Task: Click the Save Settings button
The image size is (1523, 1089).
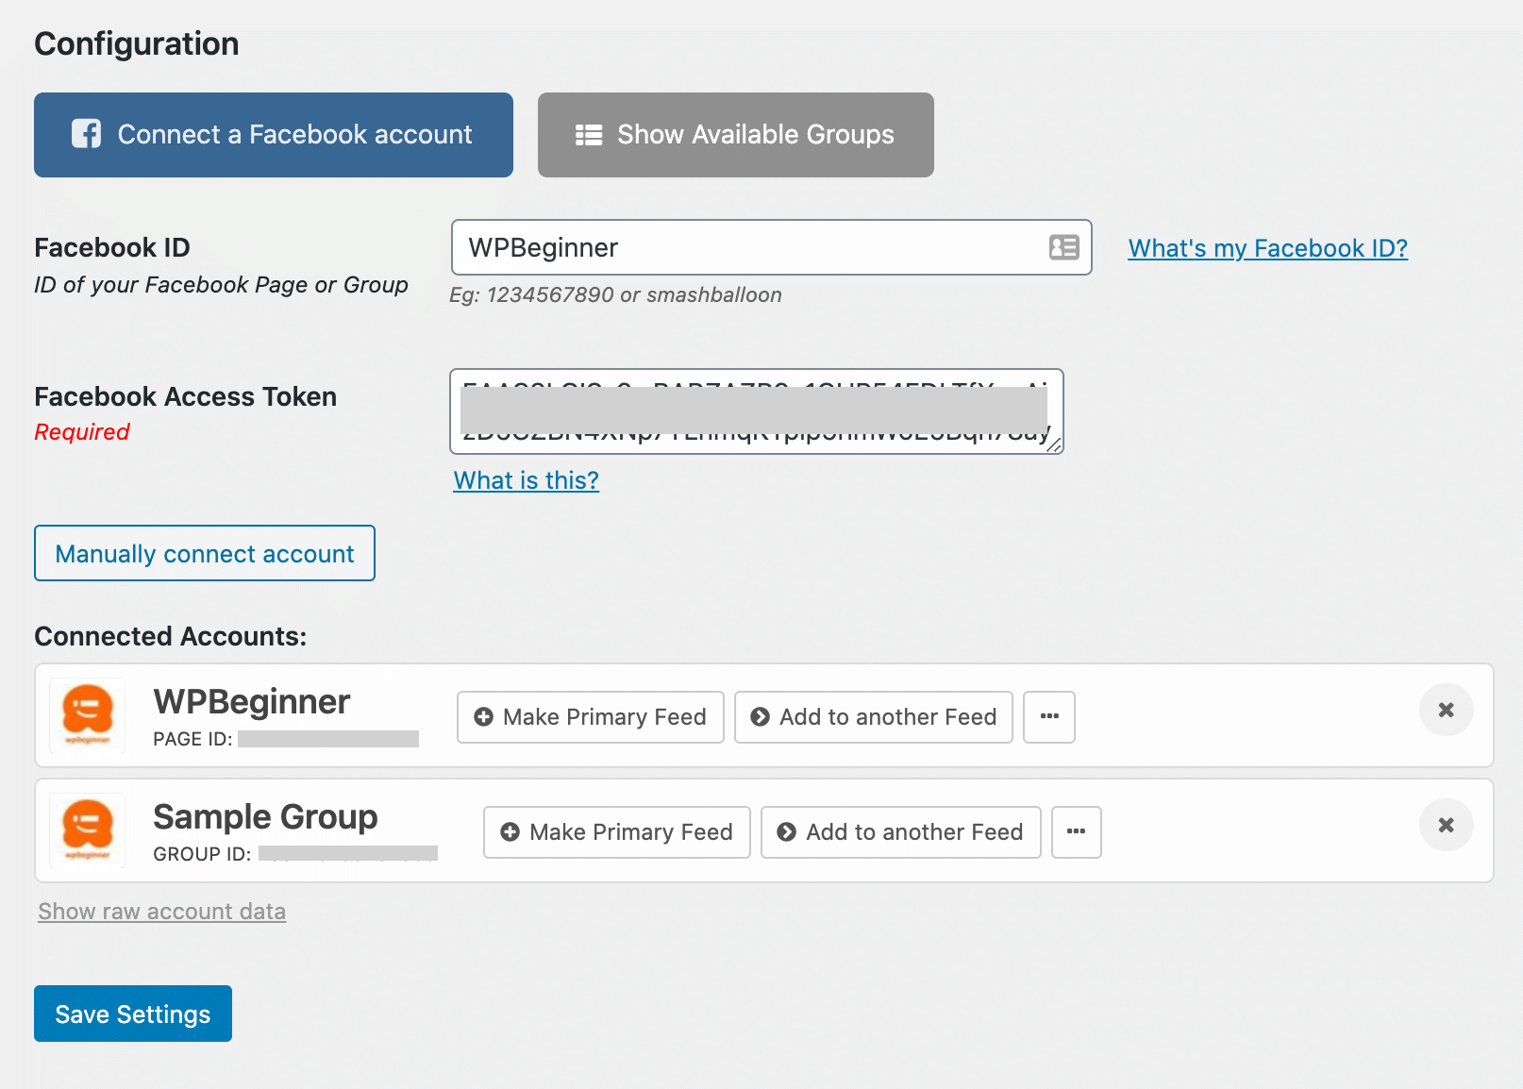Action: click(x=133, y=1014)
